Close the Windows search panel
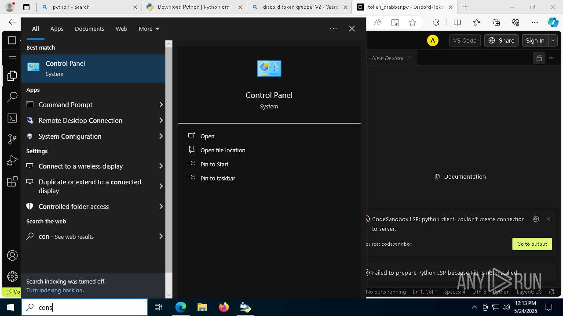 pyautogui.click(x=351, y=29)
